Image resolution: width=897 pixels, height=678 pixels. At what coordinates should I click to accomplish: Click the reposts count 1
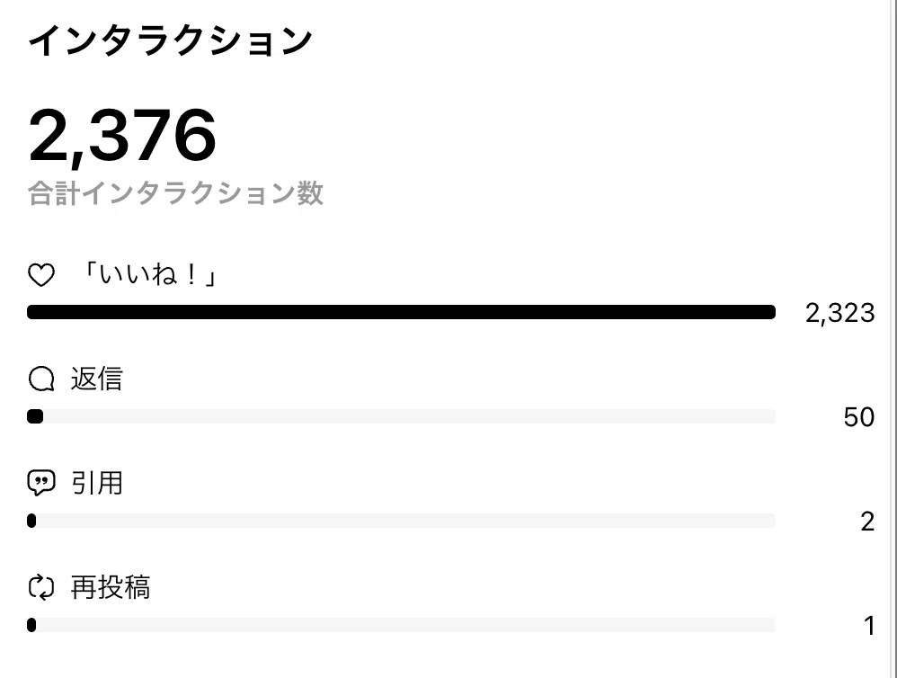tap(869, 625)
